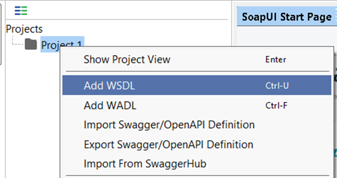Click the blank toolbar strip beside the navigator icon
This screenshot has height=178, width=337.
pos(127,11)
